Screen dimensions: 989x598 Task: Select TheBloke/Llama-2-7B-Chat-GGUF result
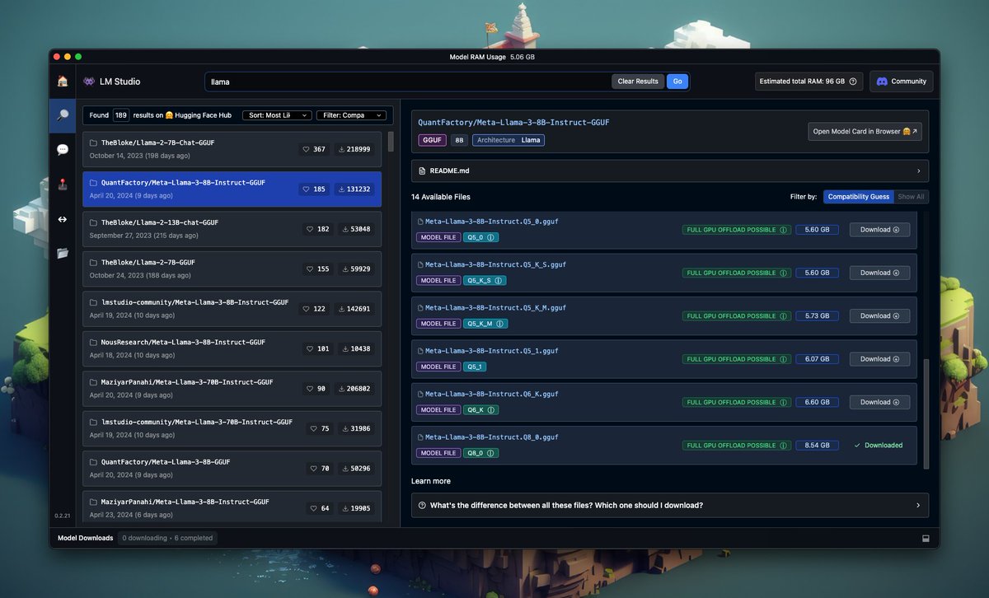coord(232,149)
